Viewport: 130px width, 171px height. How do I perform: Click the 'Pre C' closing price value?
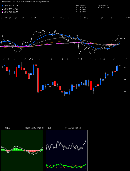[x=82, y=12]
